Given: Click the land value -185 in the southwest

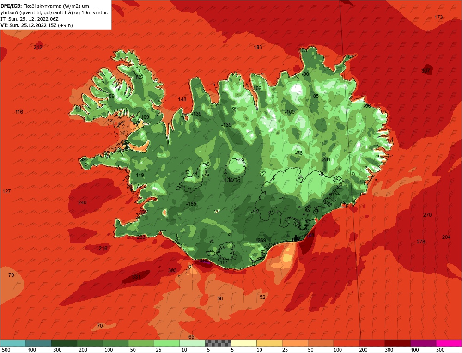Looking at the screenshot, I should coord(192,204).
